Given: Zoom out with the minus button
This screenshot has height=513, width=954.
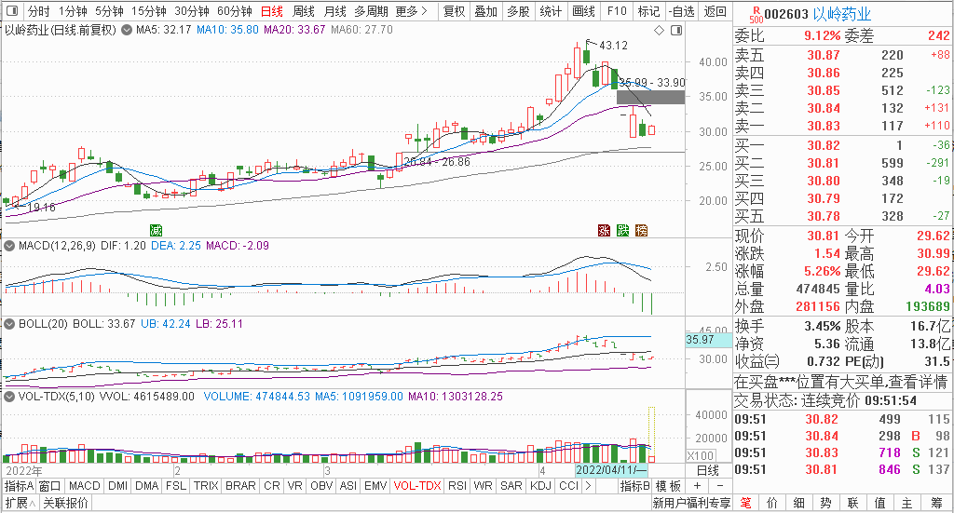Looking at the screenshot, I should (x=720, y=486).
